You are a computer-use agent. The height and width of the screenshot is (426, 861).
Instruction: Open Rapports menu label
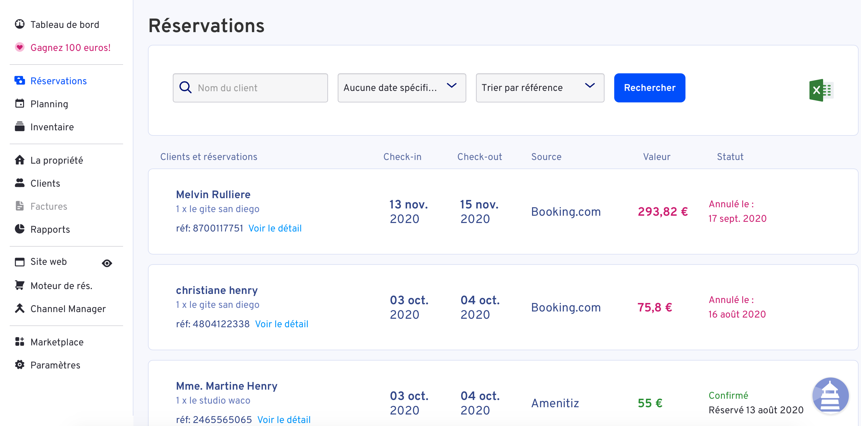click(50, 230)
